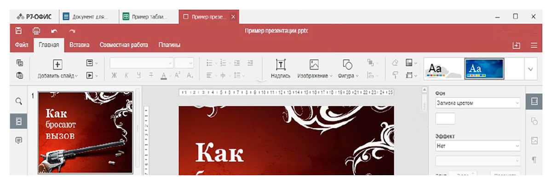The height and width of the screenshot is (183, 552).
Task: Open the comments panel in left sidebar
Action: pos(19,141)
